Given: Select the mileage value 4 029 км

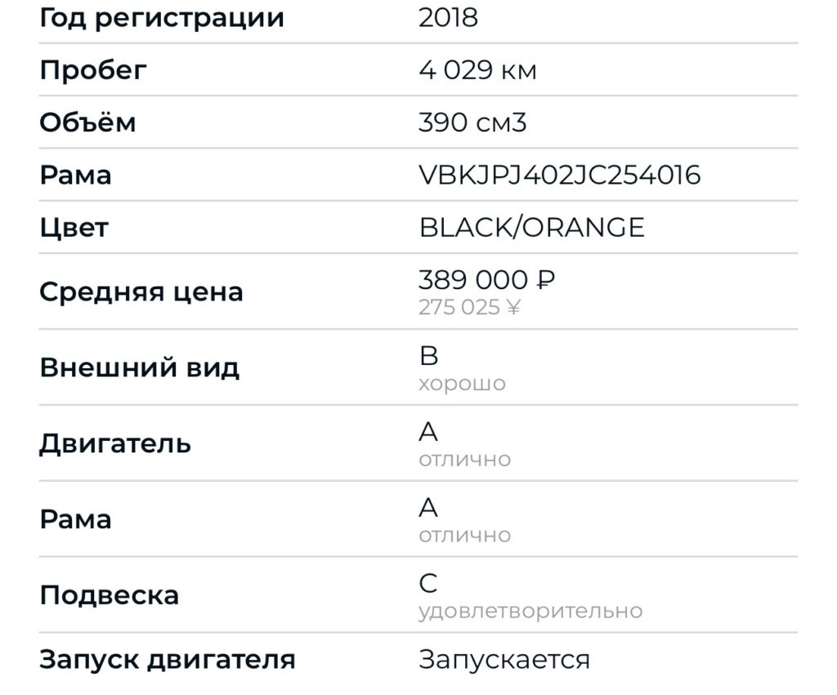Looking at the screenshot, I should coord(477,70).
